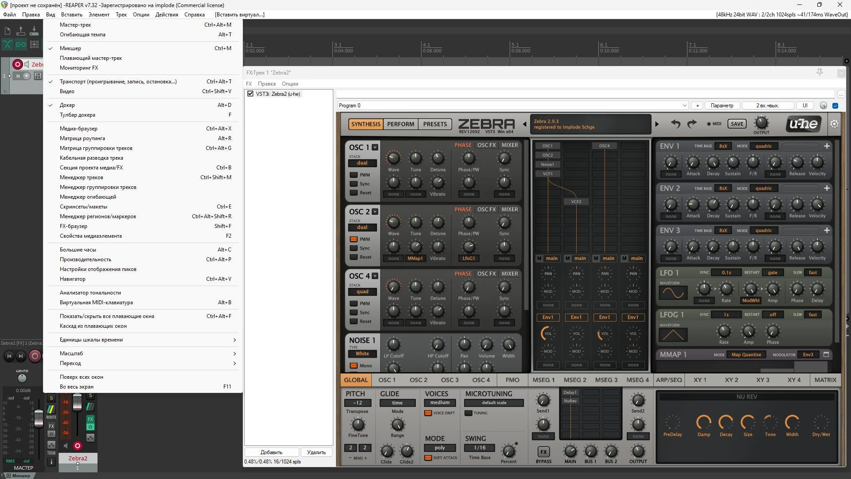The width and height of the screenshot is (851, 479).
Task: Click the SAVE button in Zebra
Action: pos(737,124)
